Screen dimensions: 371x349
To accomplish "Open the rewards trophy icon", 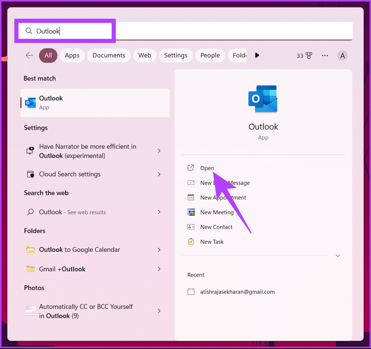I will [x=309, y=56].
